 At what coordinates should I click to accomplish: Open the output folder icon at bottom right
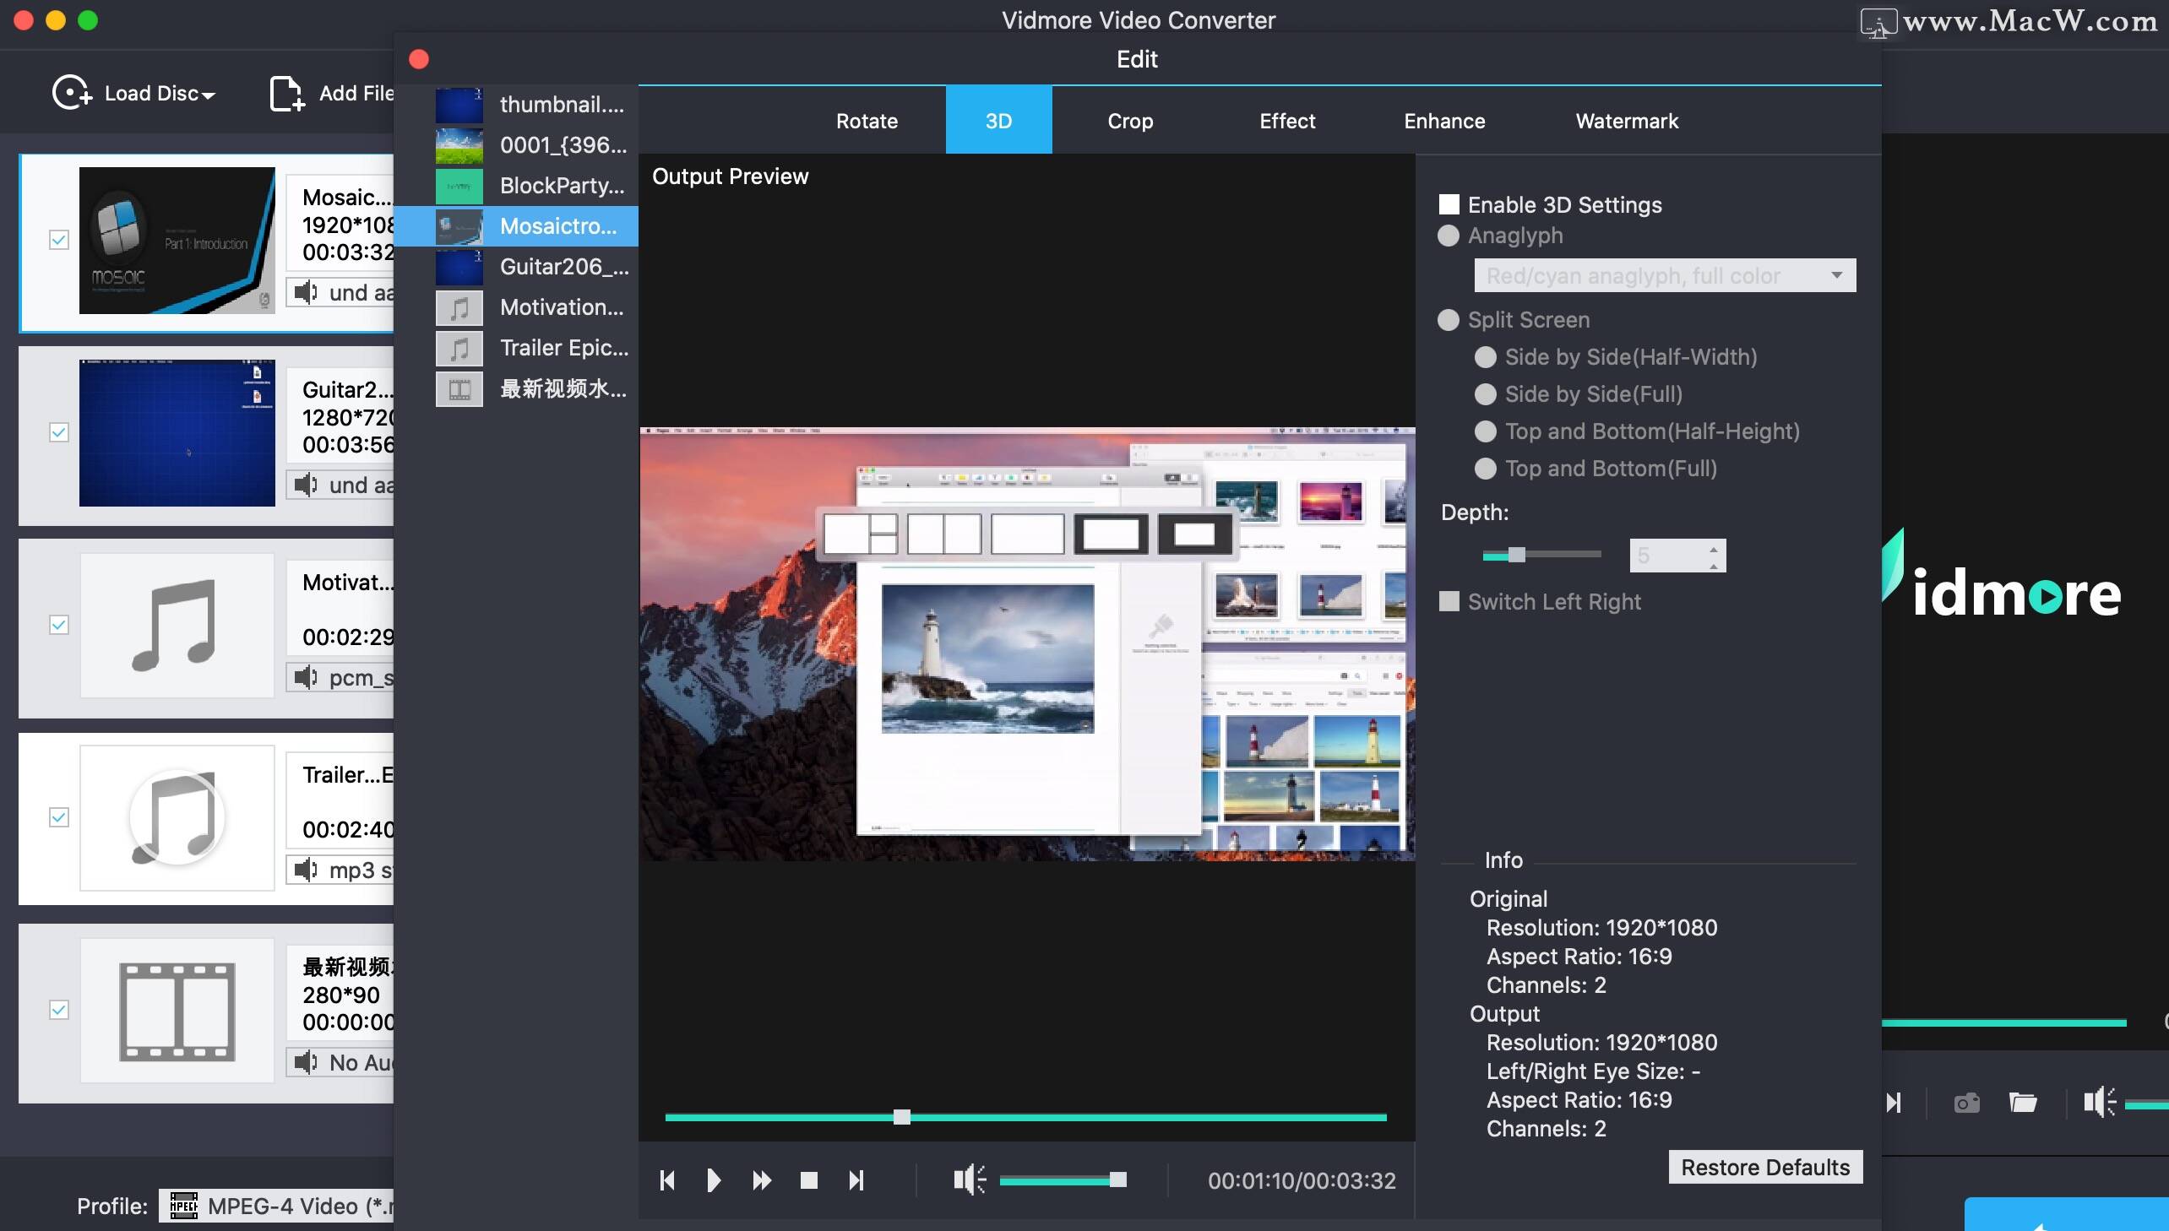point(2025,1102)
